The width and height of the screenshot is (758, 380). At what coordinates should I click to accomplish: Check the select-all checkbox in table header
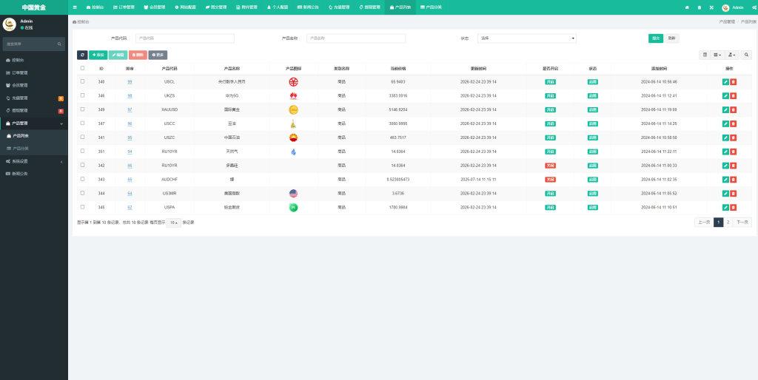tap(82, 68)
